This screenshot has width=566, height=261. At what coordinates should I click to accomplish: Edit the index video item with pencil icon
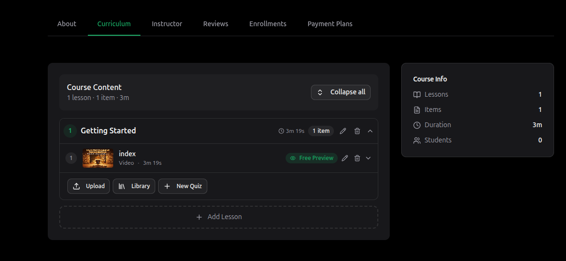pyautogui.click(x=345, y=158)
